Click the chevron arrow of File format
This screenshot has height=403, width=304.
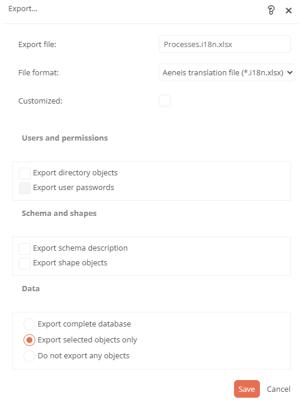tap(290, 72)
